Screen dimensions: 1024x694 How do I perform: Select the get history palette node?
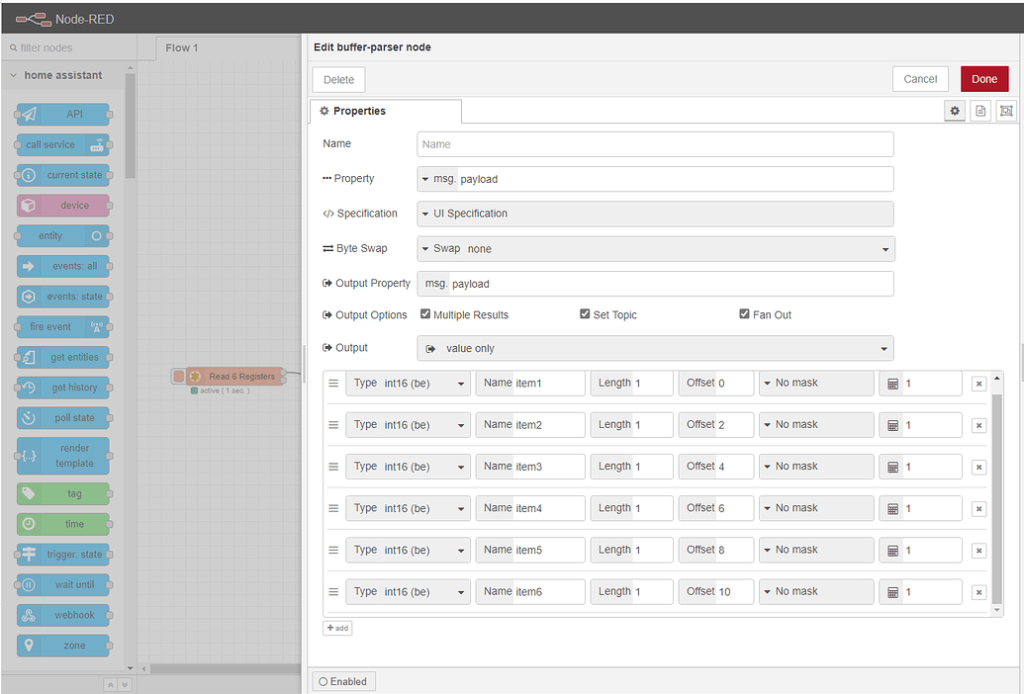pos(63,388)
